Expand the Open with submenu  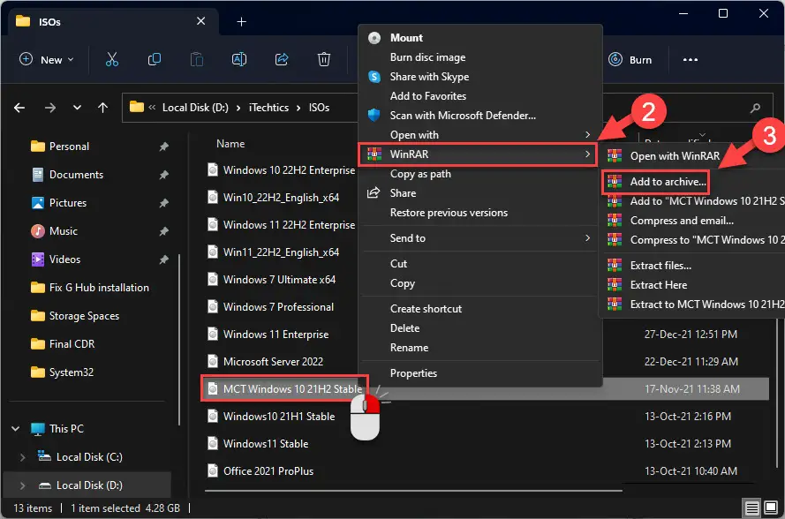480,135
